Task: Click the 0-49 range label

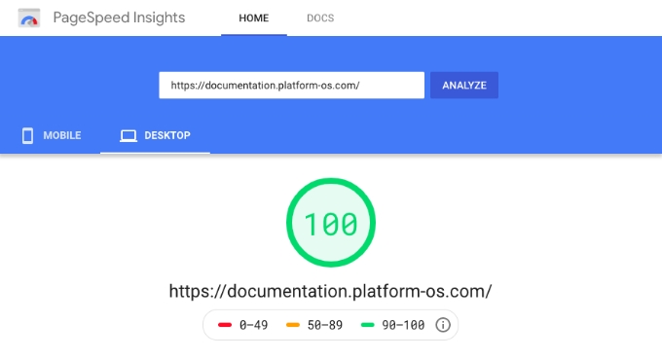Action: click(x=253, y=325)
